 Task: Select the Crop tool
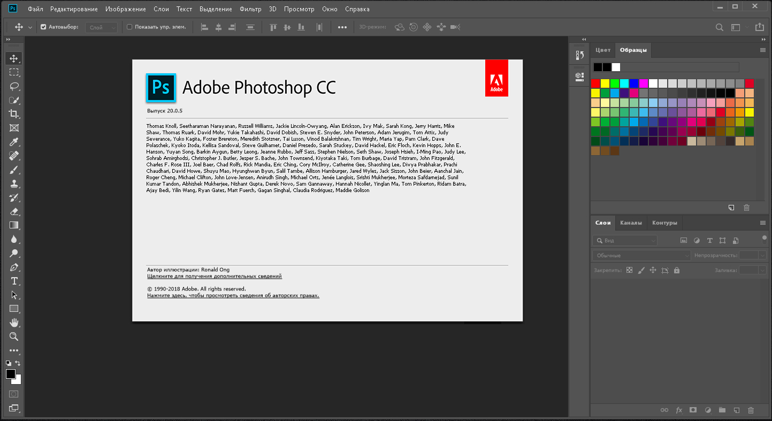14,114
